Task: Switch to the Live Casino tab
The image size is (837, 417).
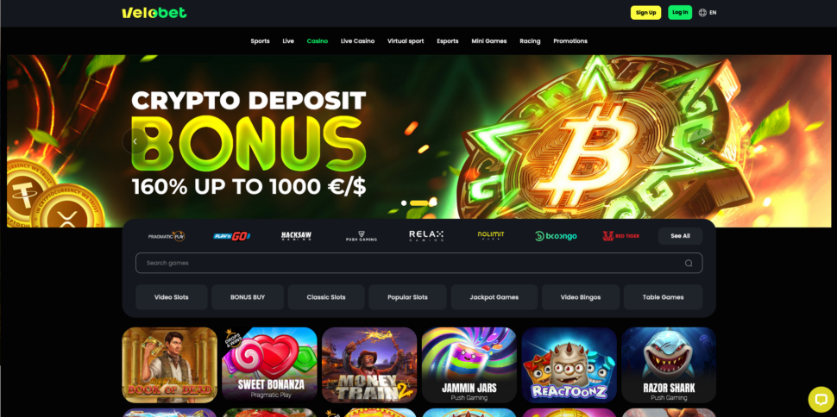Action: pos(357,41)
